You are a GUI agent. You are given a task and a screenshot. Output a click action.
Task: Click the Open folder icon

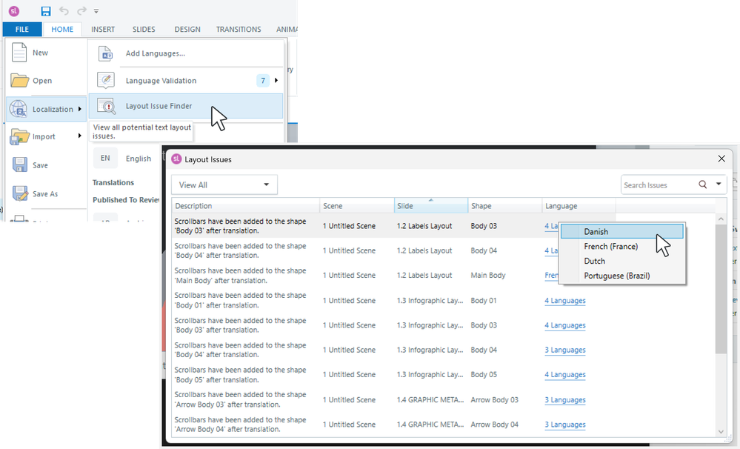pos(20,79)
